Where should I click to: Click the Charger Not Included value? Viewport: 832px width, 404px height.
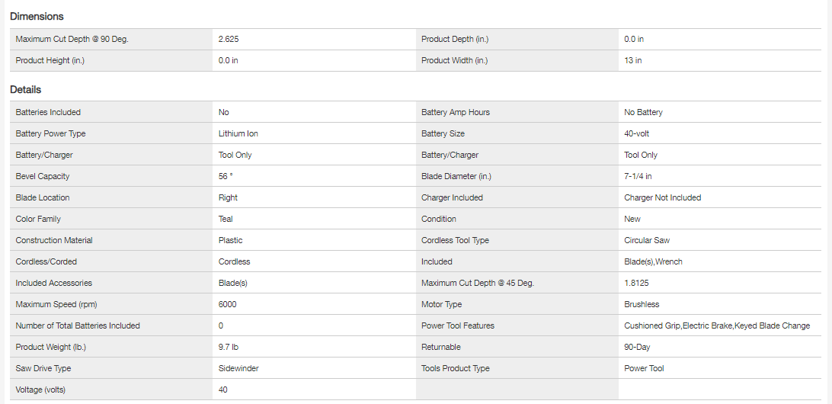pos(662,197)
